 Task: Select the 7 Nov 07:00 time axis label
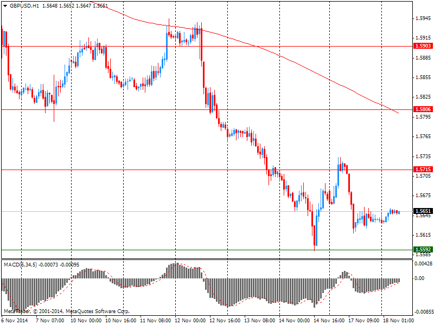point(50,321)
